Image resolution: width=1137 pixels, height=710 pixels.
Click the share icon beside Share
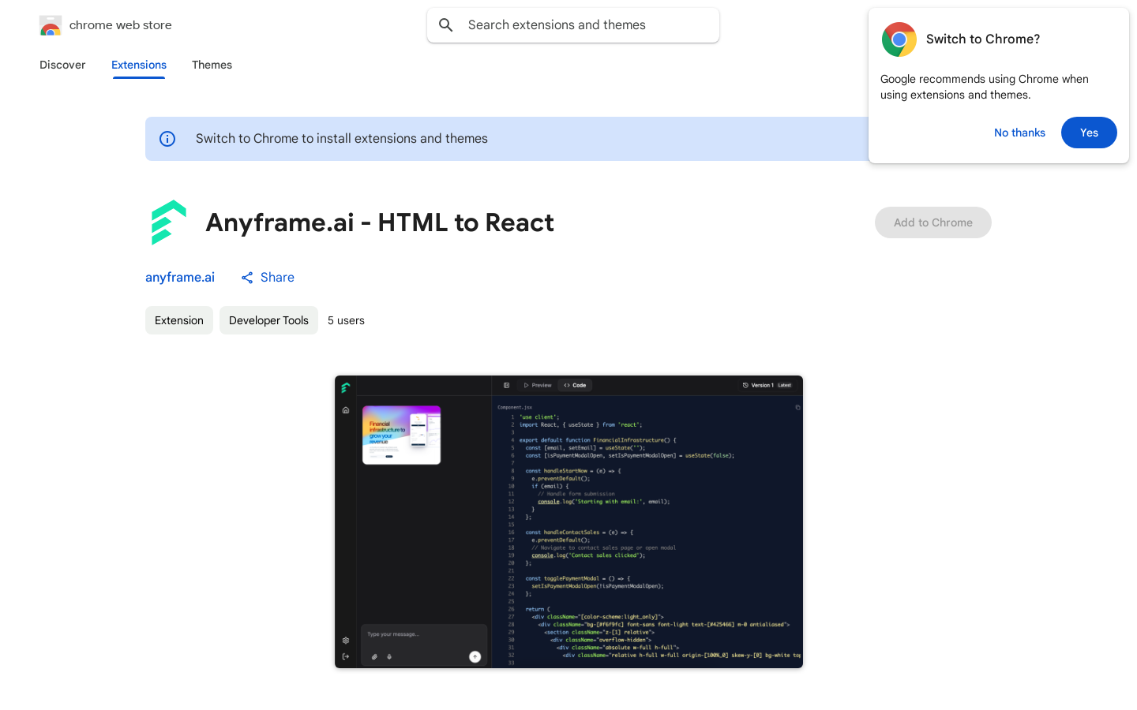pyautogui.click(x=247, y=278)
